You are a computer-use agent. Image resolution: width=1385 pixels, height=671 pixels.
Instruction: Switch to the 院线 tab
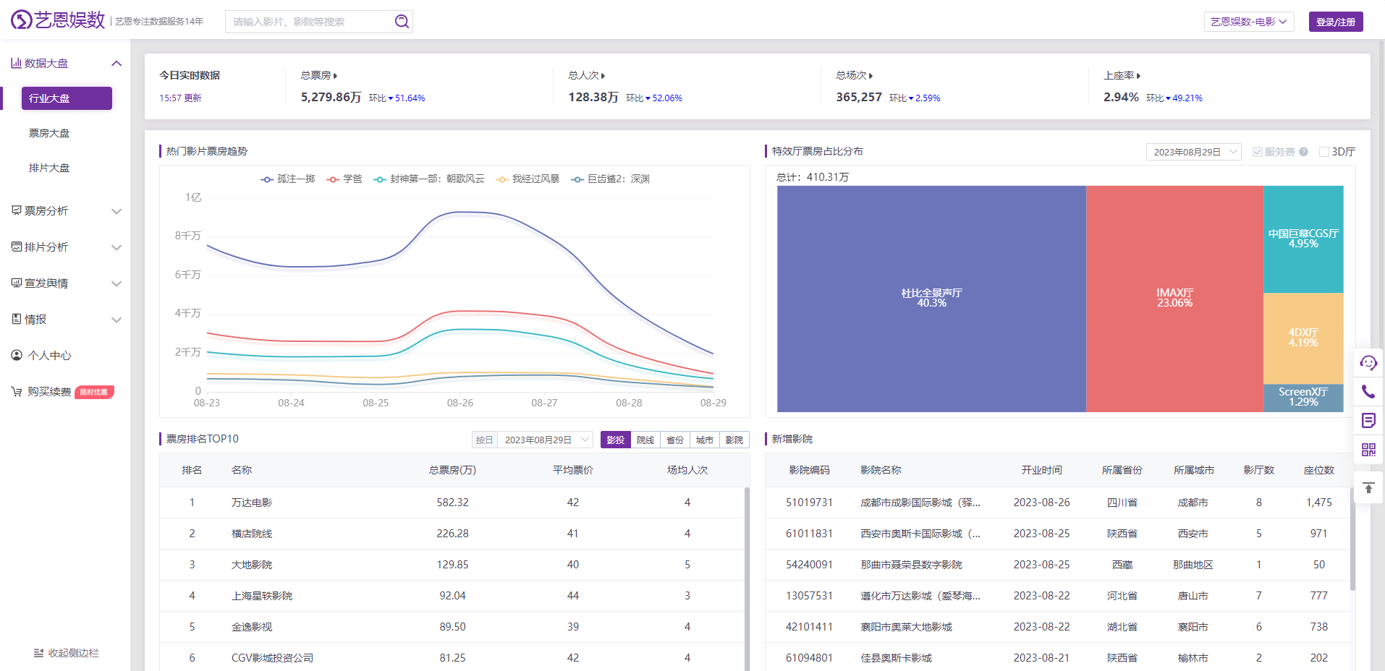645,440
